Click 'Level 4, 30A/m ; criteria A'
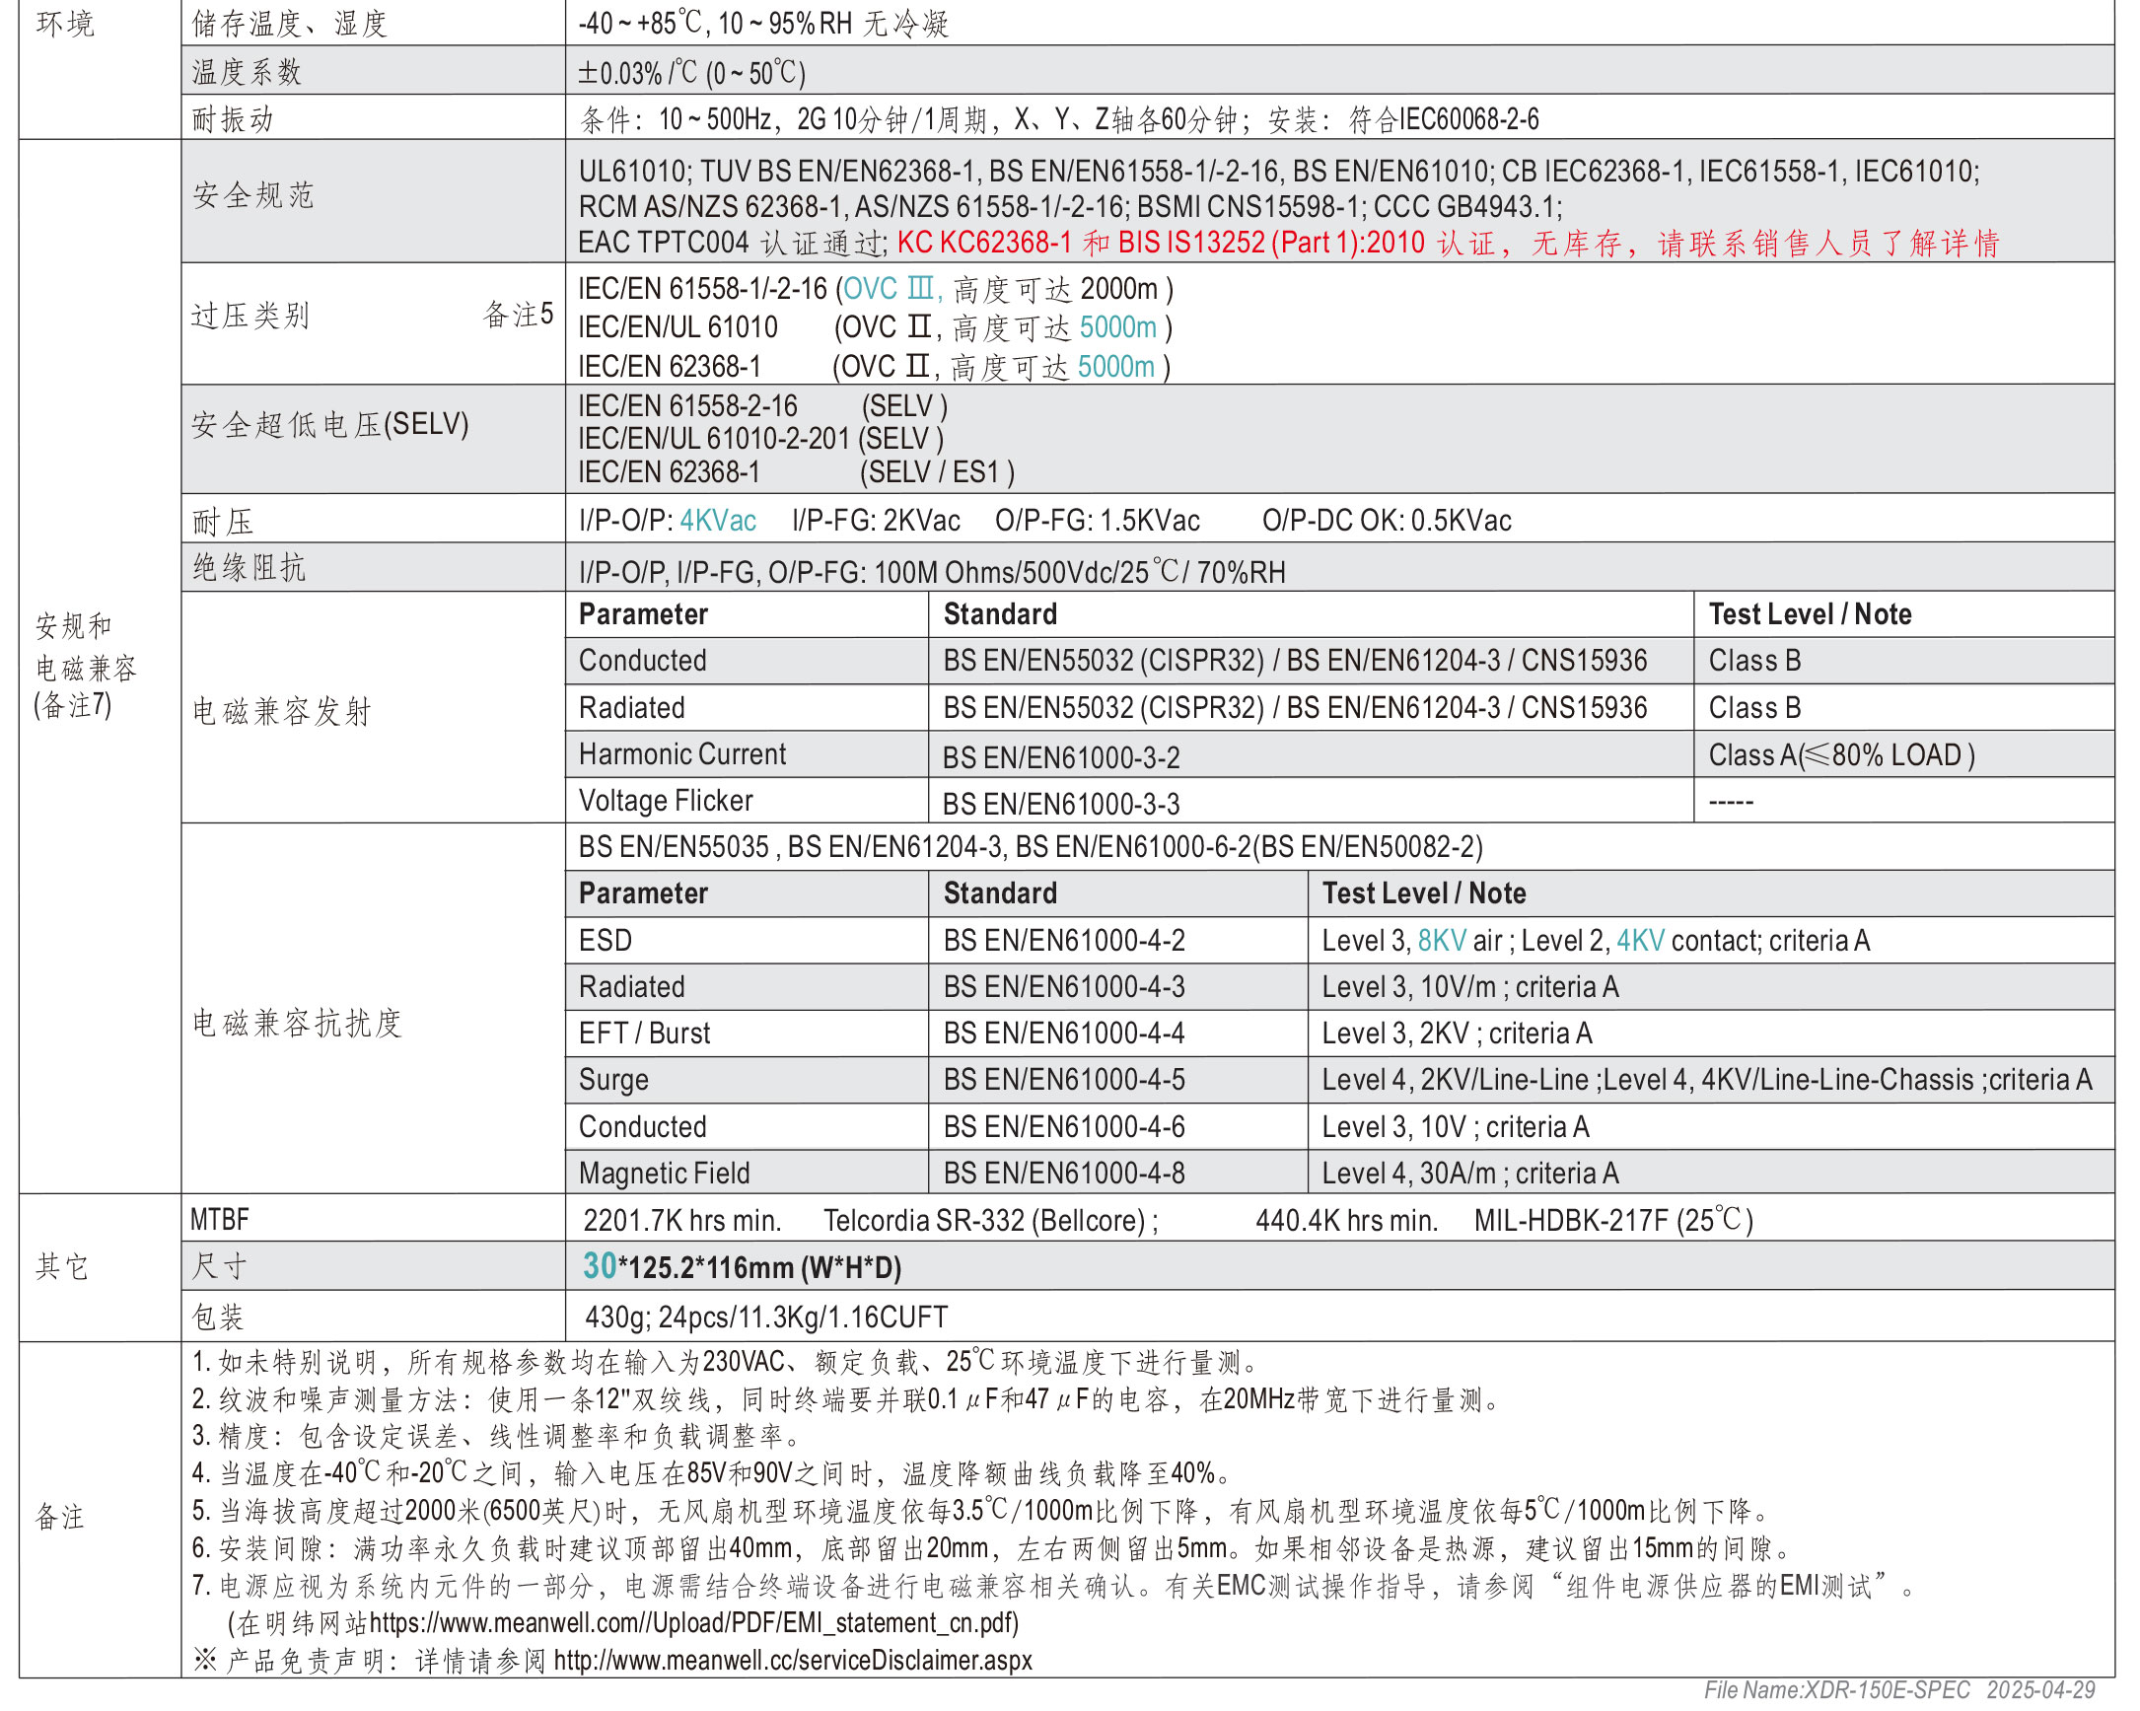2140x1711 pixels. coord(1470,1174)
